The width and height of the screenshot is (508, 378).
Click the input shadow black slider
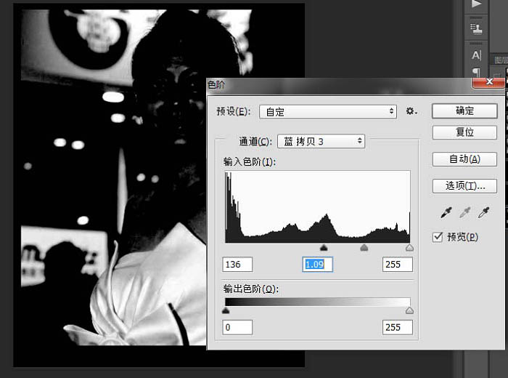[324, 248]
